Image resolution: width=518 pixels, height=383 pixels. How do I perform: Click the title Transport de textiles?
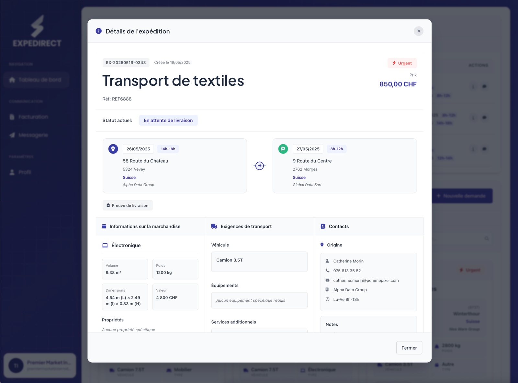tap(173, 81)
